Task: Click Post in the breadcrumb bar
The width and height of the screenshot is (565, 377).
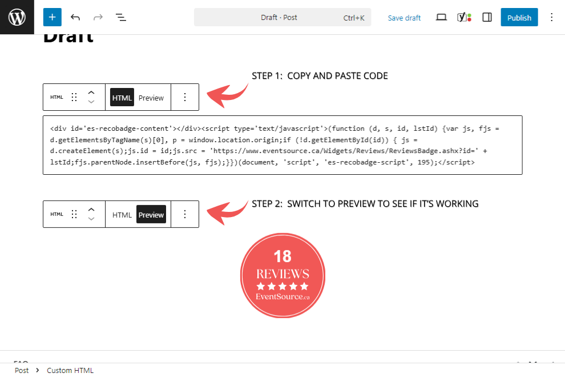Action: 22,371
